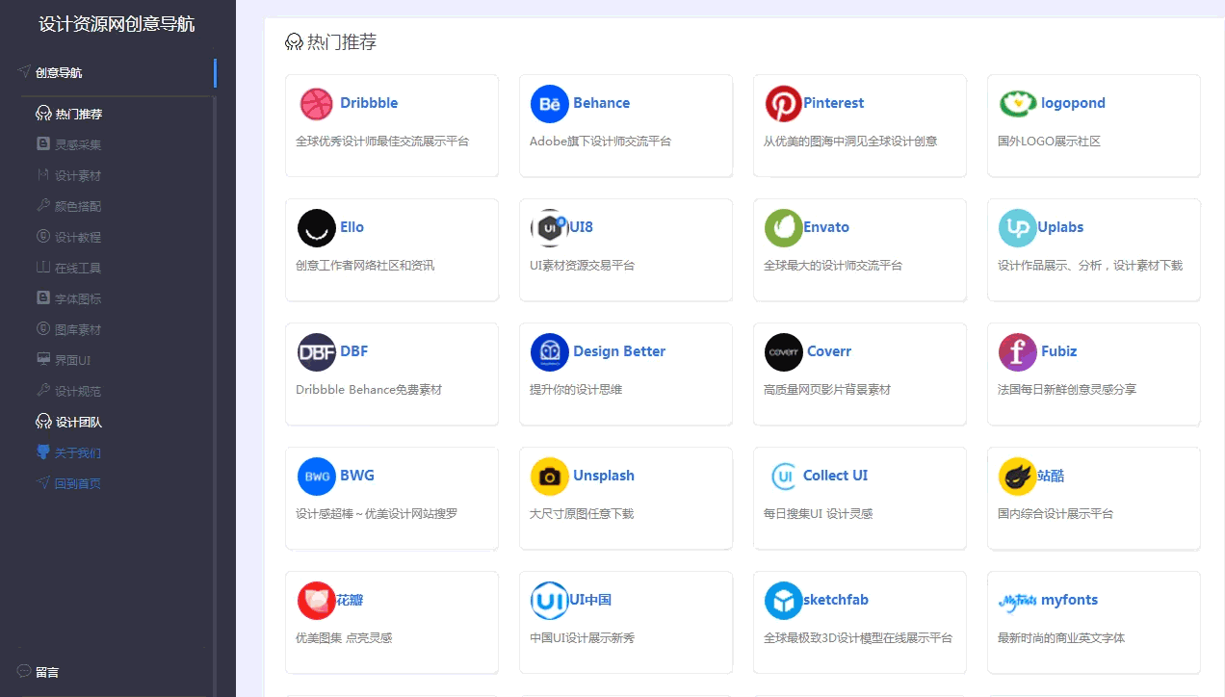Image resolution: width=1225 pixels, height=697 pixels.
Task: Open the Dribbble title link
Action: tap(369, 103)
